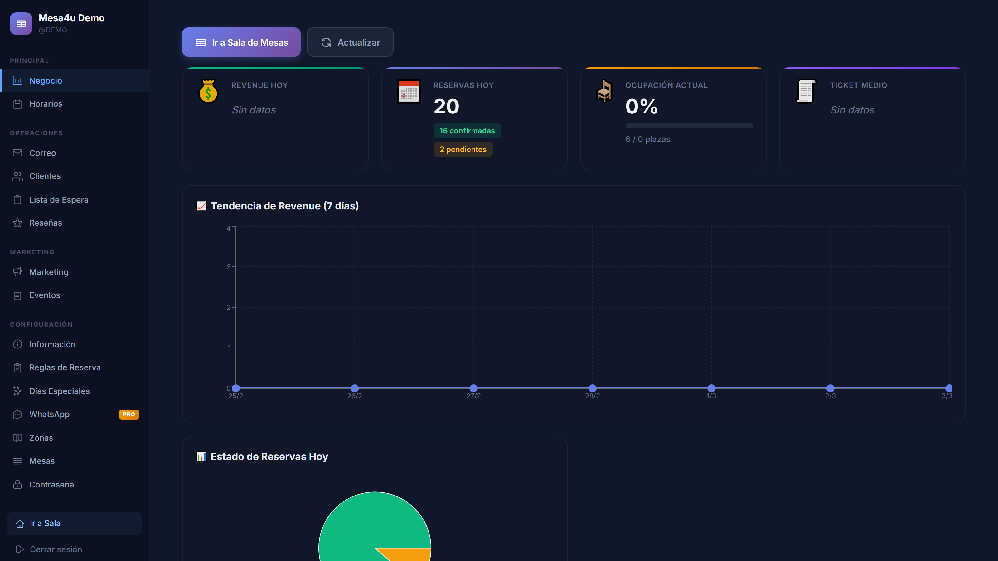Click the Mesa4u Demo account name
The height and width of the screenshot is (561, 998).
tap(72, 18)
